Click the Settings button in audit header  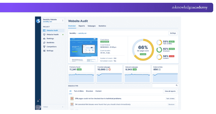173,33
